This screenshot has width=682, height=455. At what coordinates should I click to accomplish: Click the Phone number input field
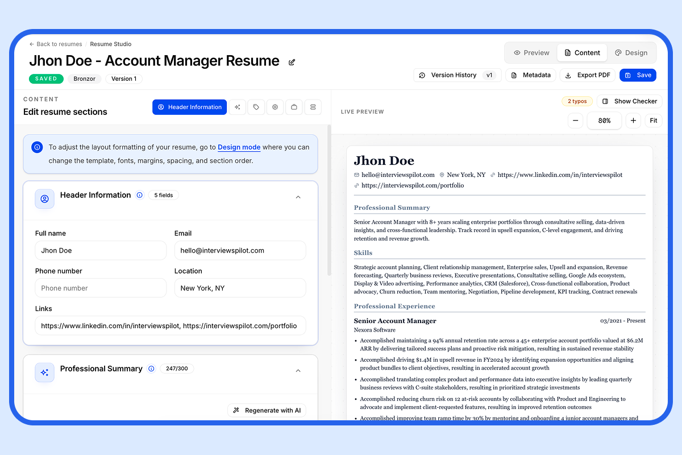[101, 288]
